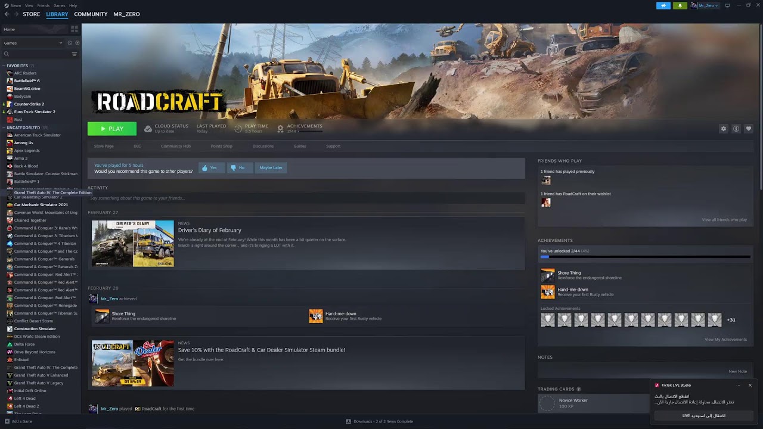
Task: Go to the Store tab
Action: 32,14
